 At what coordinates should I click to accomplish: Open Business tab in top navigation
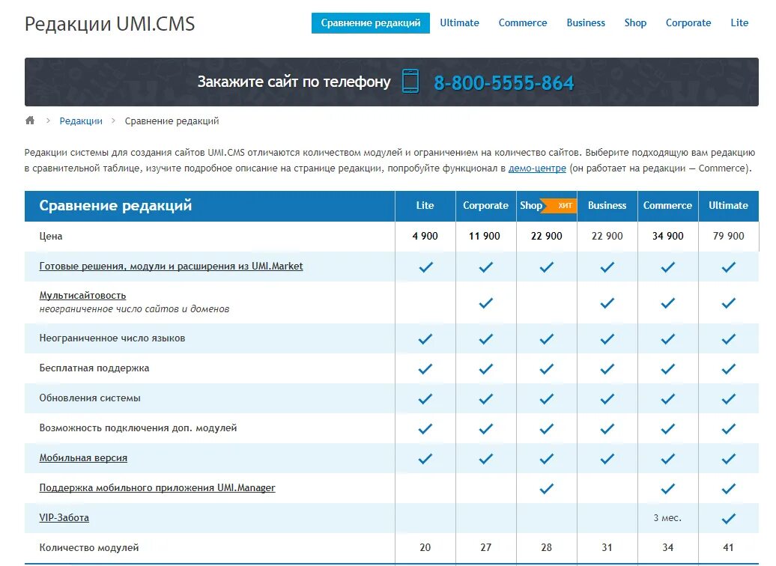[x=586, y=22]
